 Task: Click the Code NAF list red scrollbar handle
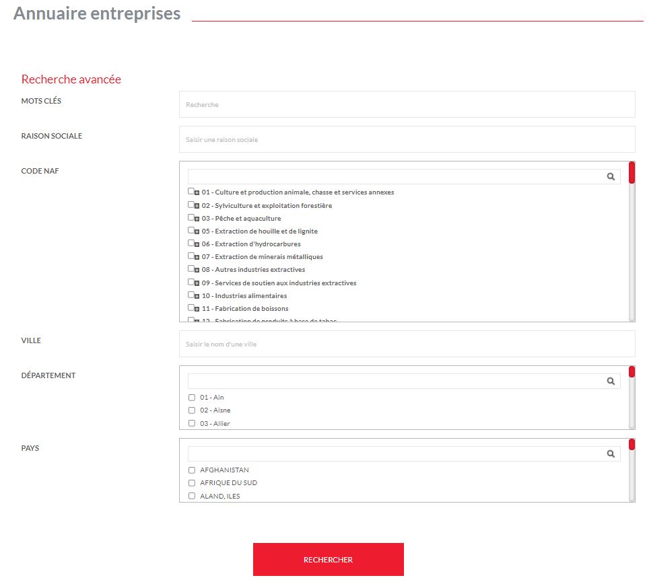point(631,172)
